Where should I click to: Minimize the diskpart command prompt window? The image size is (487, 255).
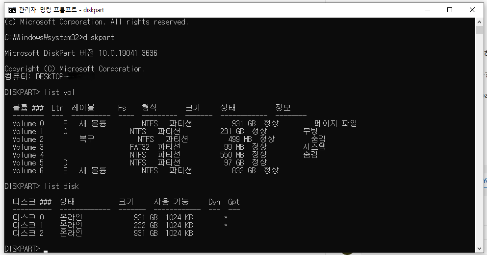pyautogui.click(x=427, y=10)
